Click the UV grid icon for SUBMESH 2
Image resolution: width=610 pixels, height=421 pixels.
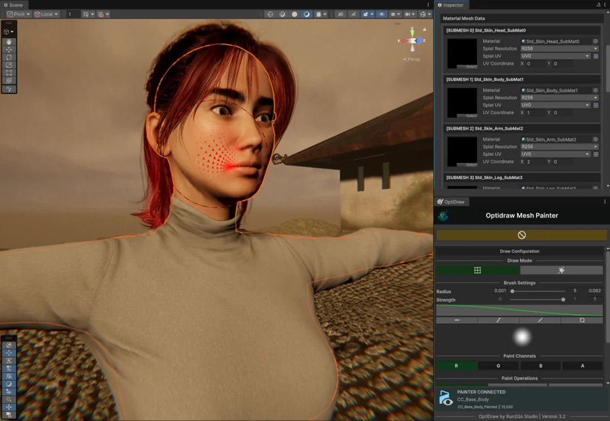click(595, 154)
